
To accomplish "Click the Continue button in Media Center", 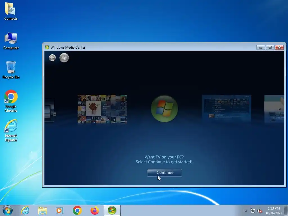I will [x=164, y=173].
